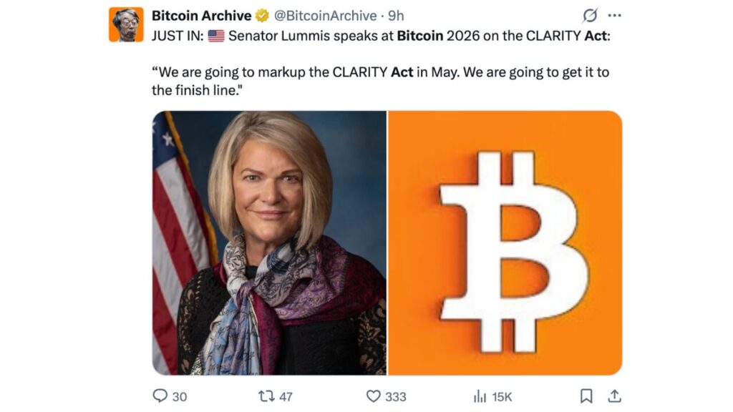Click the share upload icon
Image resolution: width=733 pixels, height=412 pixels.
[614, 396]
